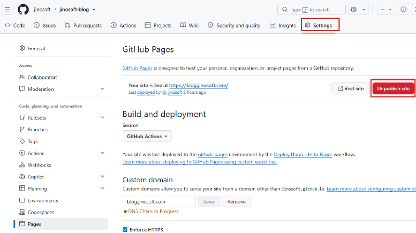Screen dimensions: 416x233
Task: Open Environments settings in sidebar
Action: tap(62, 200)
